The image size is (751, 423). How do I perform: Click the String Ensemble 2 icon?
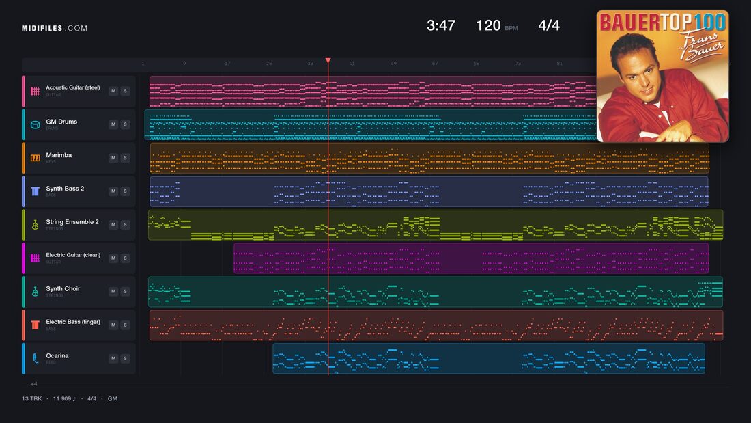point(35,224)
